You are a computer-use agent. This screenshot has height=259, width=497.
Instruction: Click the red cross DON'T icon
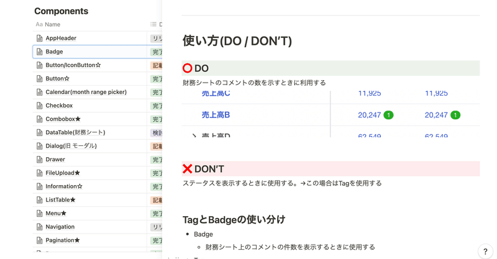pos(188,169)
